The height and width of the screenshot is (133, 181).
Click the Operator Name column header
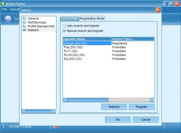pyautogui.click(x=87, y=39)
